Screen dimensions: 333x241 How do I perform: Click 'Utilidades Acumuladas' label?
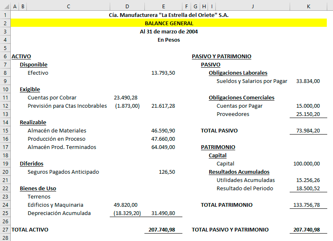[246, 180]
